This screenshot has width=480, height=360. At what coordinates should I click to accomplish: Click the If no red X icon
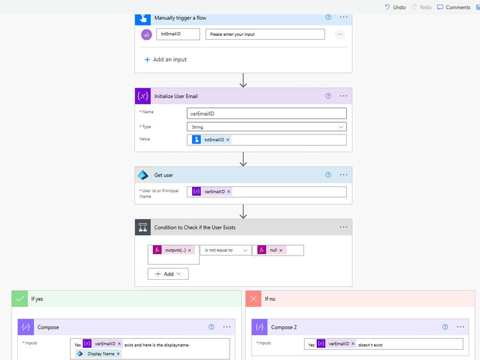pos(253,299)
